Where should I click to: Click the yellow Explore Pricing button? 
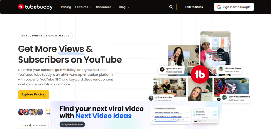coord(34,94)
